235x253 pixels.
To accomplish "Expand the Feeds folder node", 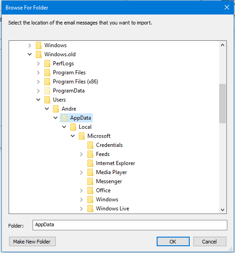I will (x=82, y=154).
